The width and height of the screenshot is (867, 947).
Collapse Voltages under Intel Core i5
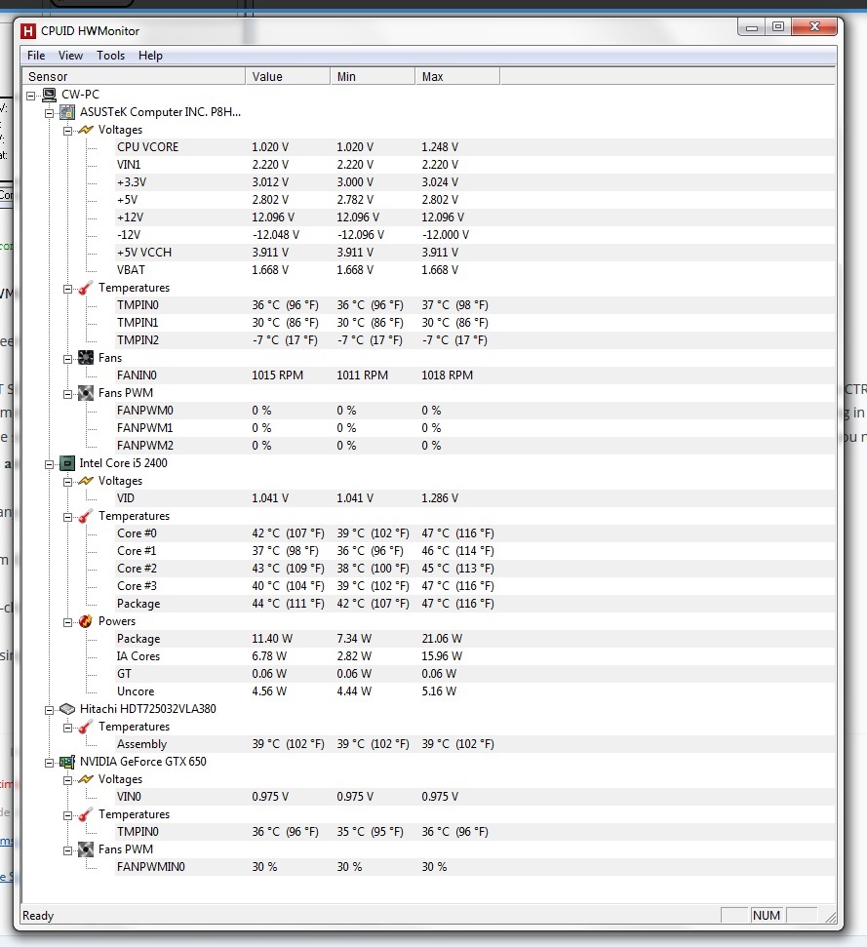pos(67,482)
